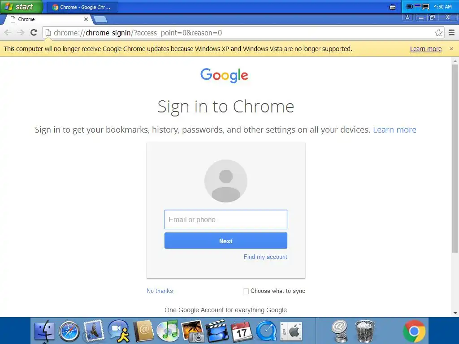The width and height of the screenshot is (459, 344).
Task: Launch Safari compass icon in dock
Action: pyautogui.click(x=69, y=331)
